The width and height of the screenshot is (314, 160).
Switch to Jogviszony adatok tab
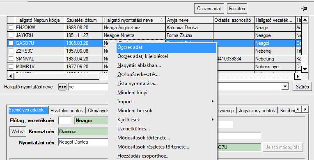coord(257,111)
